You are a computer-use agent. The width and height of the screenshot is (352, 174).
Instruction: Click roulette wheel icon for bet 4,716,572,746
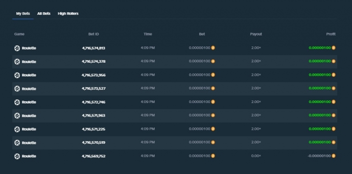(17, 102)
